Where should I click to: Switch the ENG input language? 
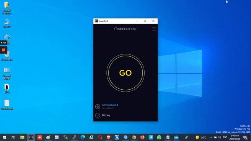(225, 137)
